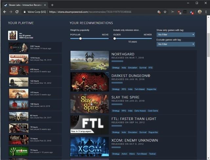This screenshot has width=210, height=160.
Task: Open 'Show only games with tag' dropdown
Action: 176,35
